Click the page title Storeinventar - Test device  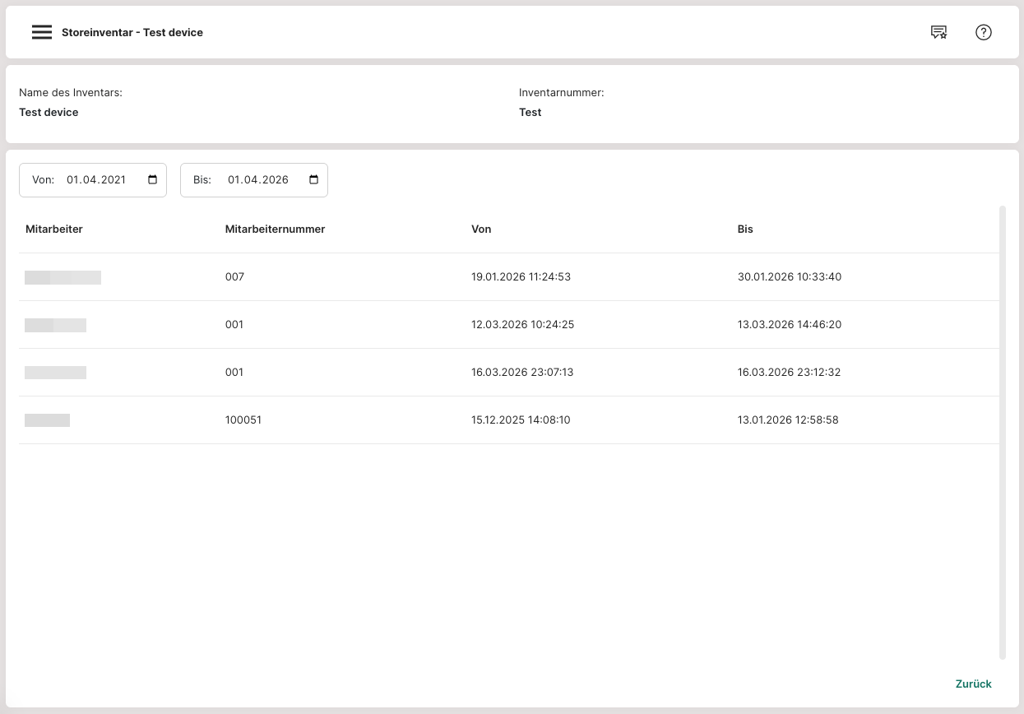tap(132, 33)
